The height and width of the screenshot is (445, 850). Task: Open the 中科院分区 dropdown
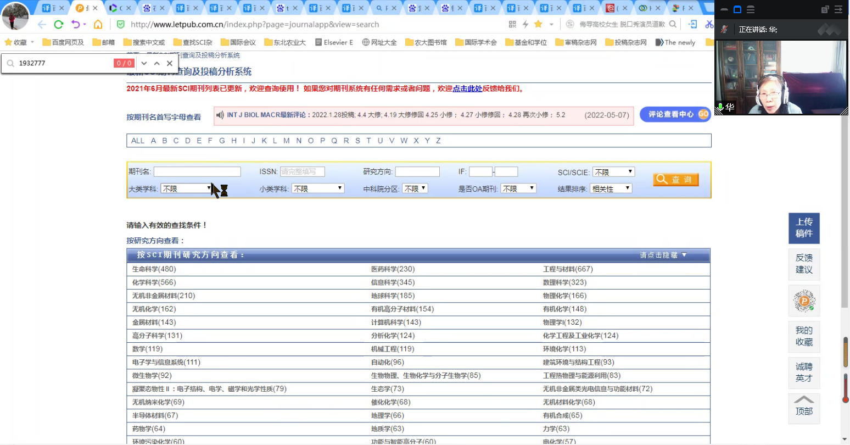(x=415, y=188)
